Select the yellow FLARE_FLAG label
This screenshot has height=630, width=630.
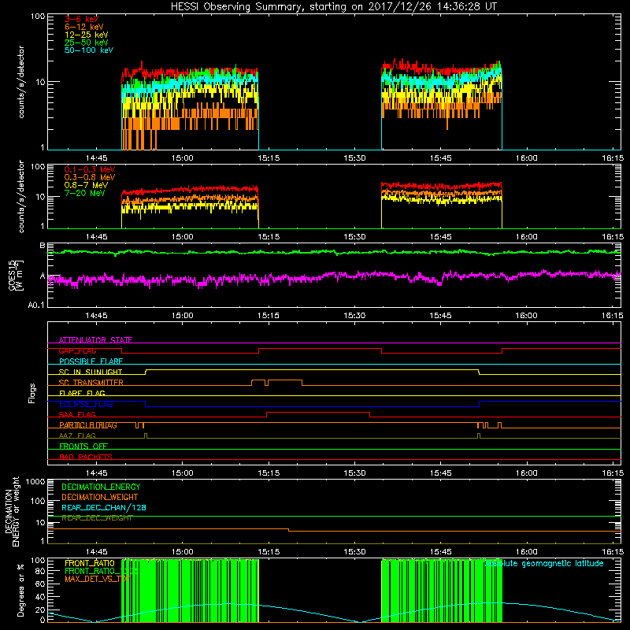[82, 393]
